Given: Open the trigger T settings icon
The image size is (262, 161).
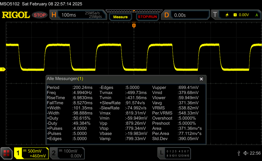Looking at the screenshot, I should coord(215,15).
